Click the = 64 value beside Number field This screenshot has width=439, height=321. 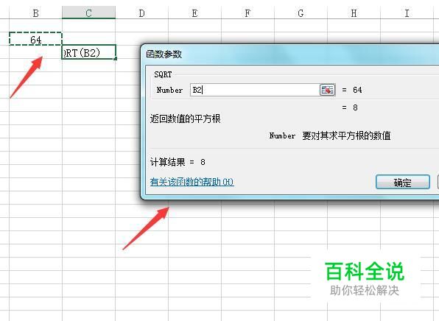[x=352, y=90]
